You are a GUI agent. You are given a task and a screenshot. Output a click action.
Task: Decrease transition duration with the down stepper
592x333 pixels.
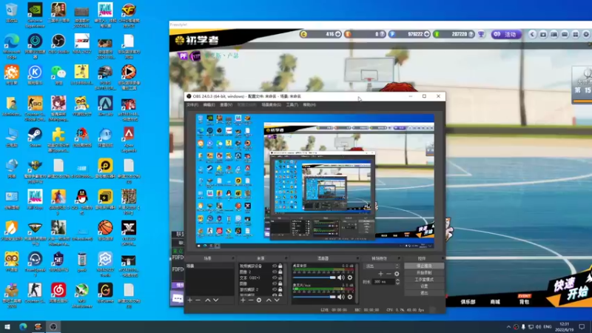click(397, 283)
